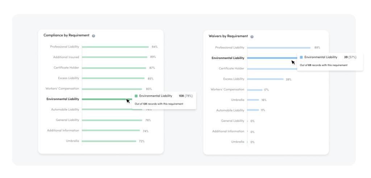Select Additional Insured compliance bar
Image resolution: width=371 pixels, height=178 pixels.
pos(114,57)
